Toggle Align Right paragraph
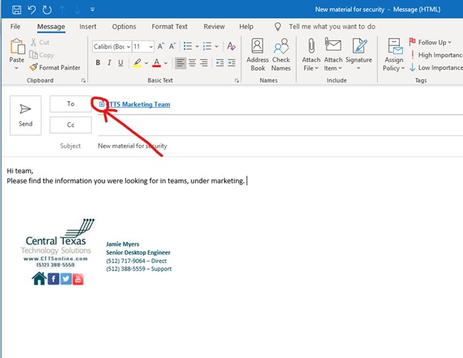 (204, 62)
